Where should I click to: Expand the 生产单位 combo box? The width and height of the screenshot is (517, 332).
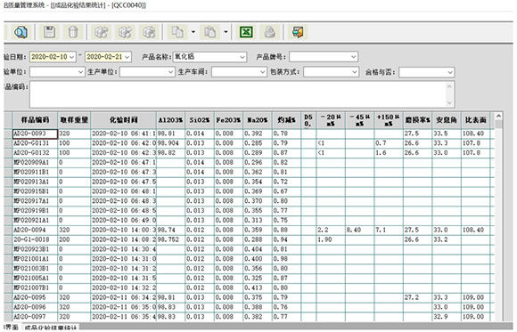point(170,72)
